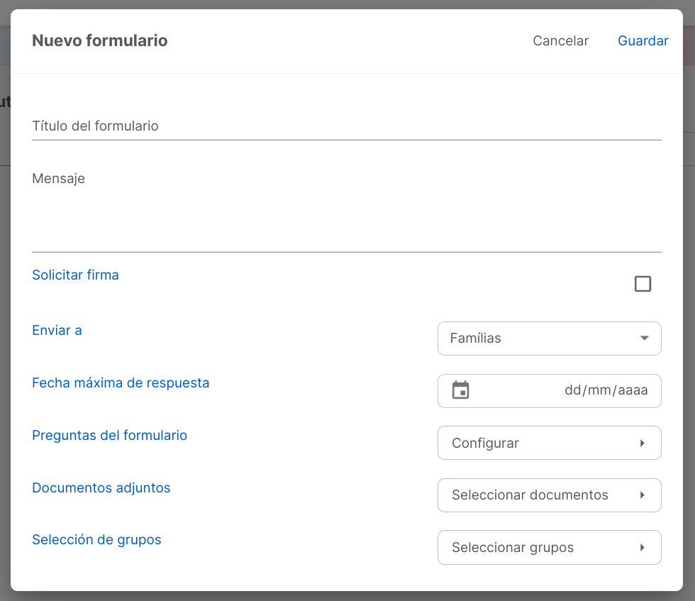The image size is (695, 601).
Task: Click the dd/mm/aaaa date input
Action: pos(549,391)
